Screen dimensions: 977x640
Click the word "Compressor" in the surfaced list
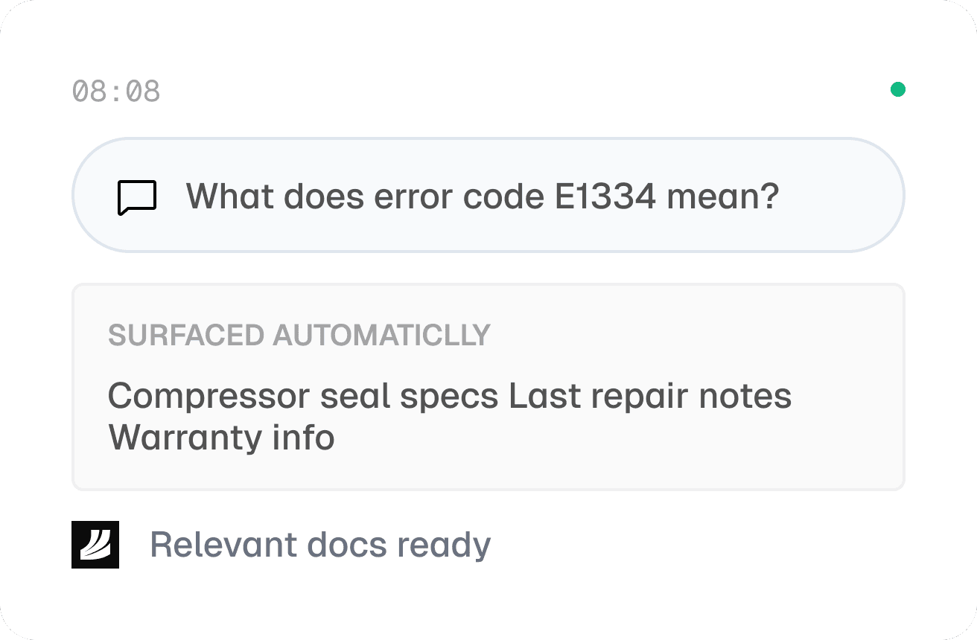pos(209,396)
